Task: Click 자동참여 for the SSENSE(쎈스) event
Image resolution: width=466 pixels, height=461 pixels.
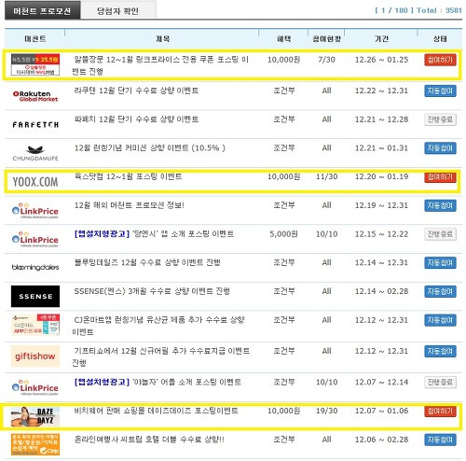Action: tap(440, 291)
